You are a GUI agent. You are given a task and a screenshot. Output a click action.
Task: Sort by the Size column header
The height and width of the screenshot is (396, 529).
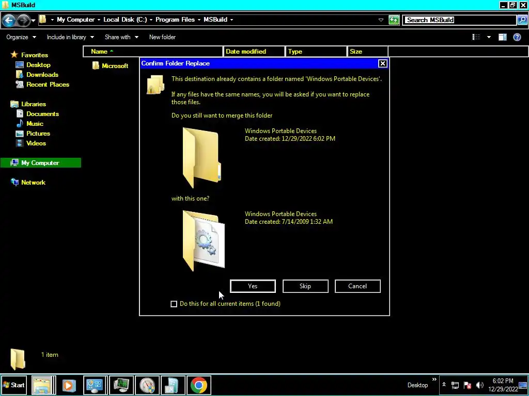368,52
